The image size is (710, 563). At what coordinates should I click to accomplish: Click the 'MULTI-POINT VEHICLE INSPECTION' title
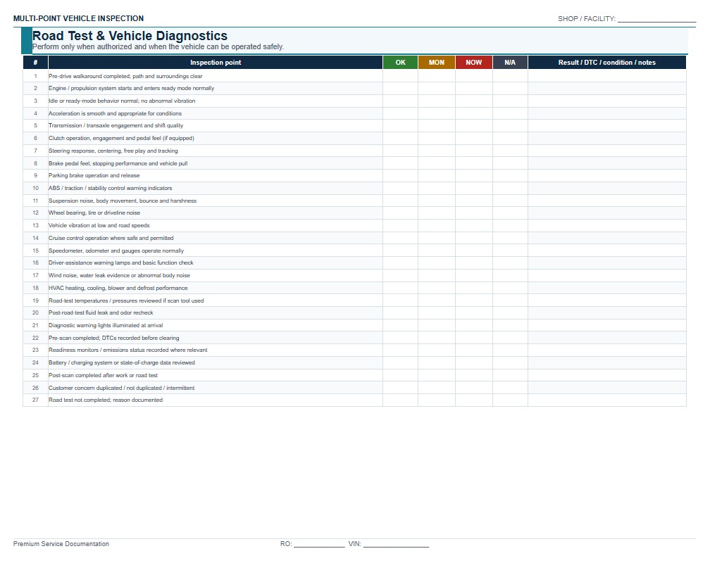coord(78,18)
